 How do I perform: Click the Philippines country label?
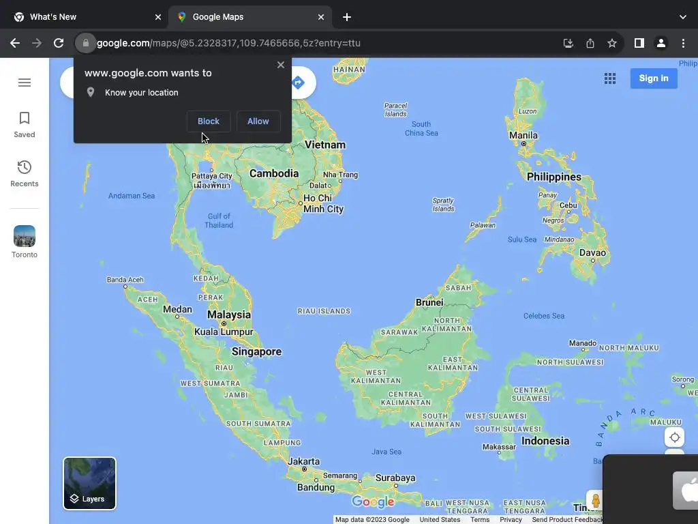point(553,177)
